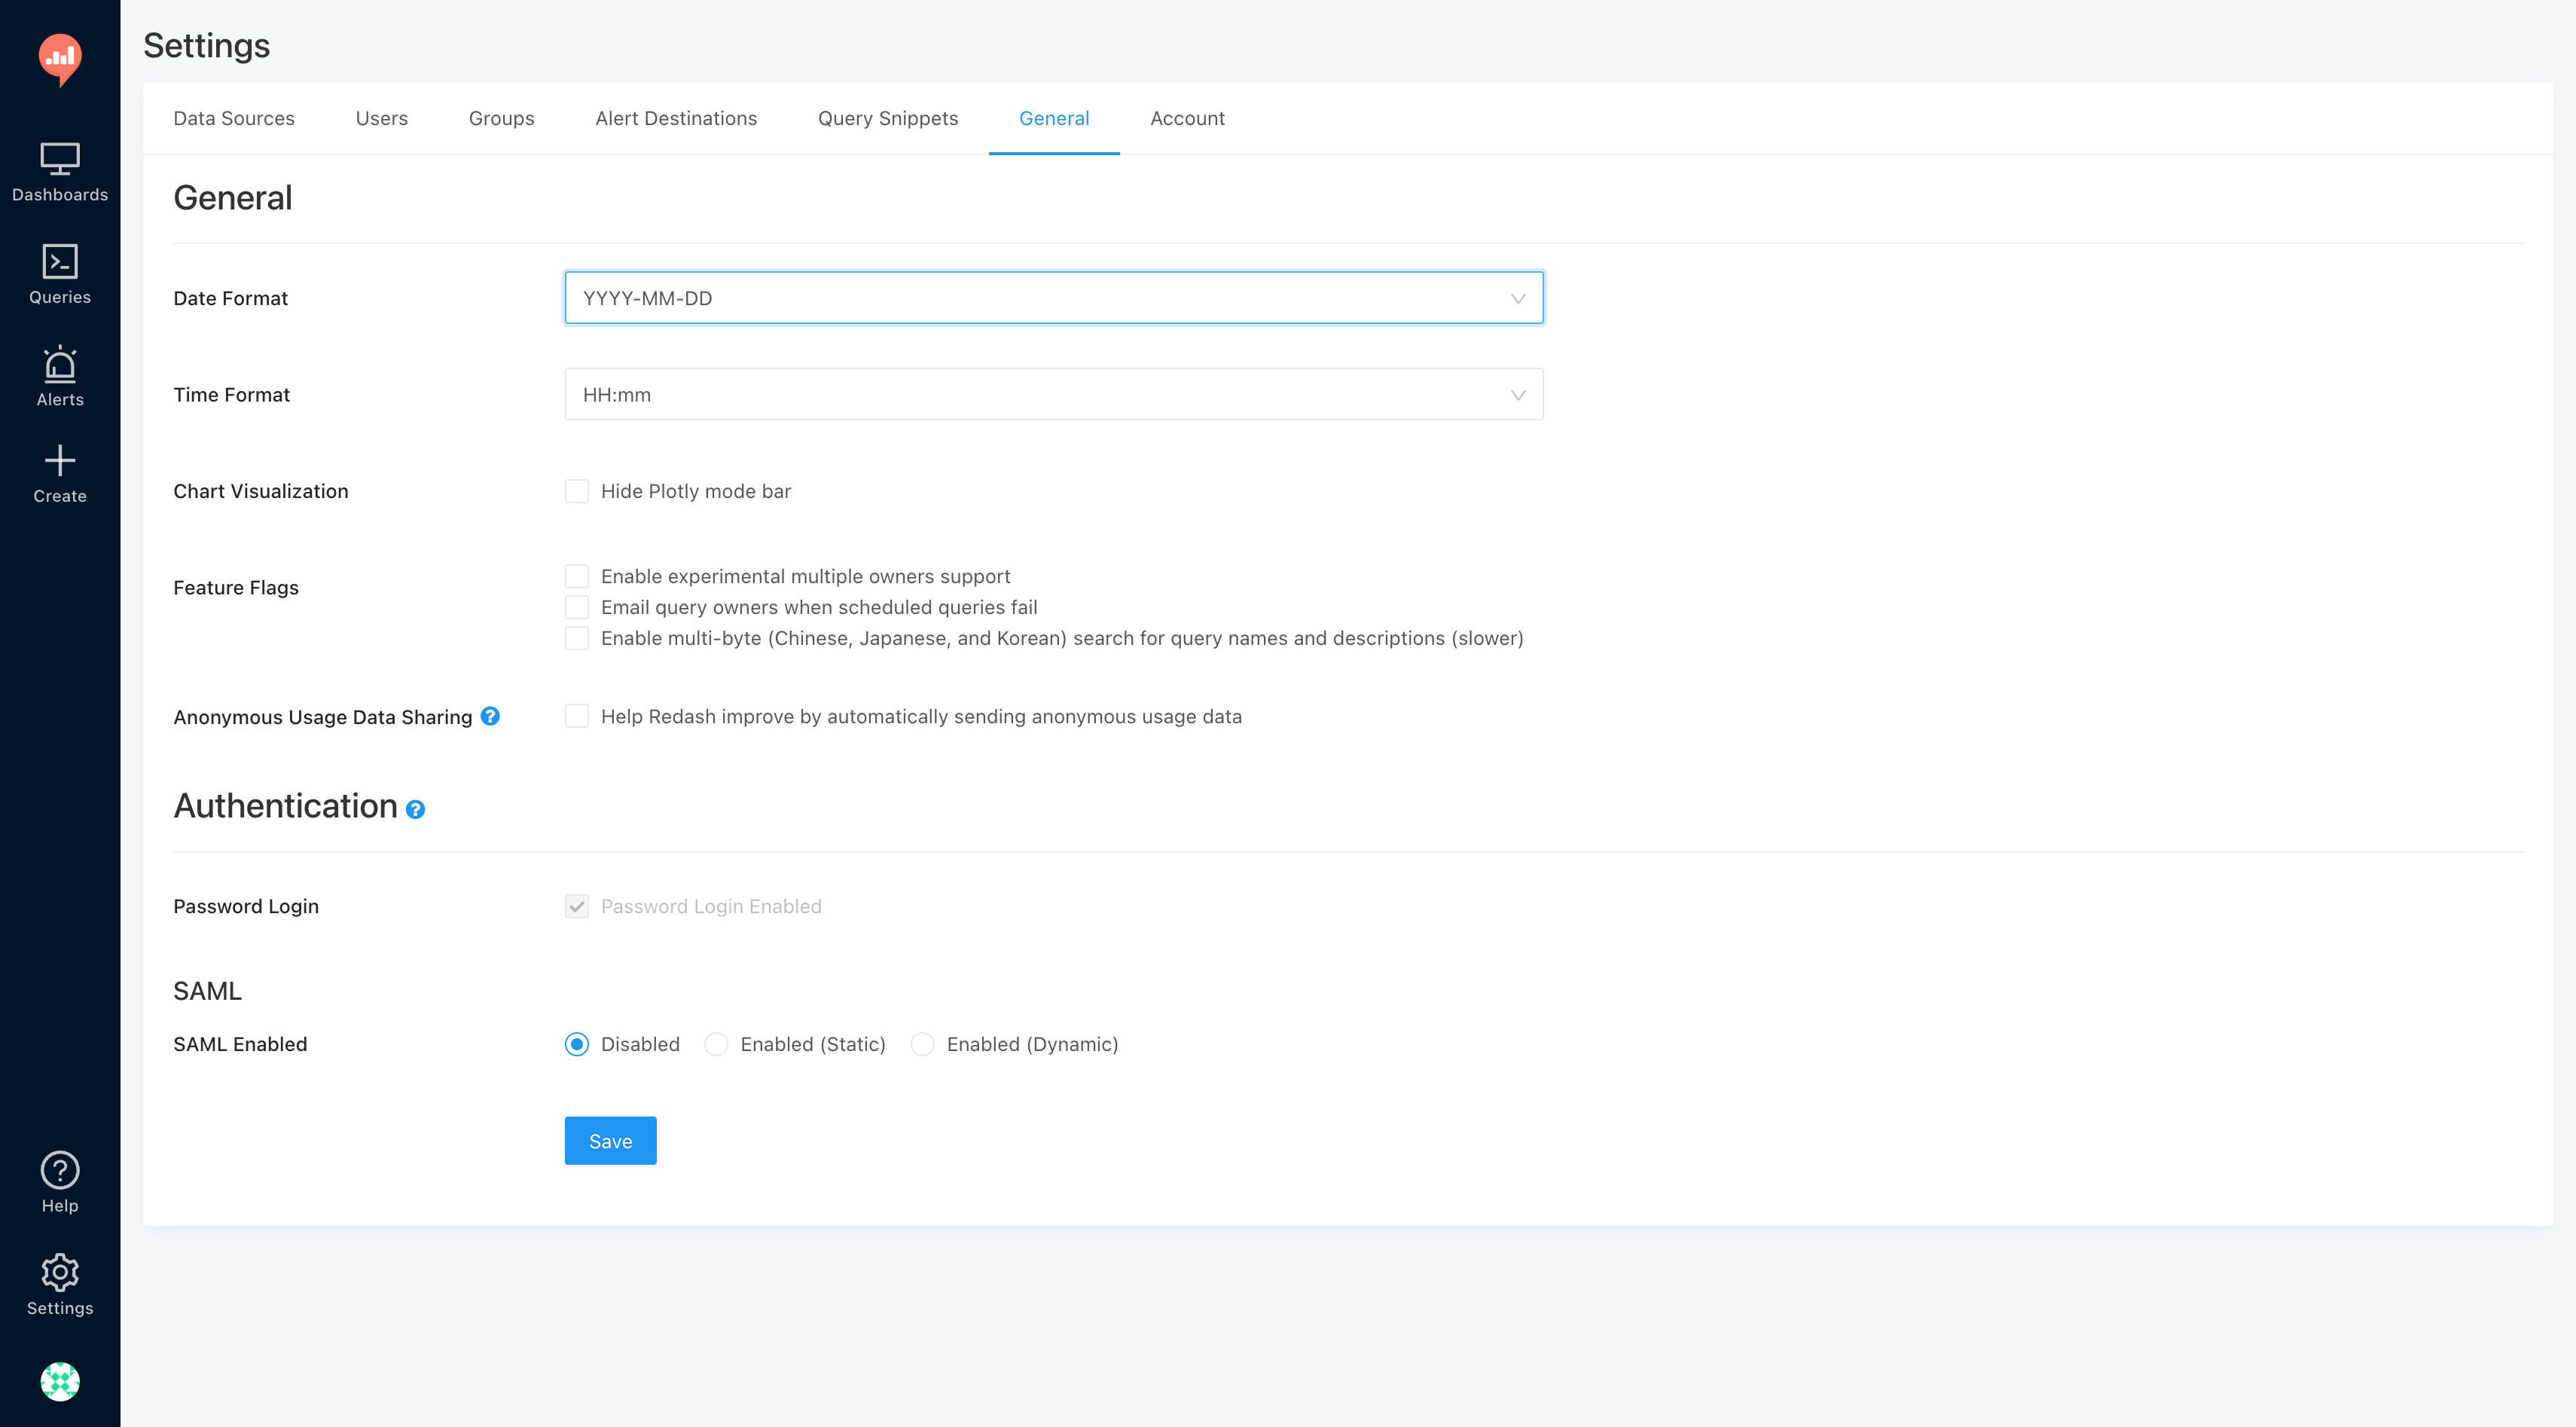Expand the Date Format dropdown
This screenshot has width=2576, height=1427.
[x=1053, y=298]
